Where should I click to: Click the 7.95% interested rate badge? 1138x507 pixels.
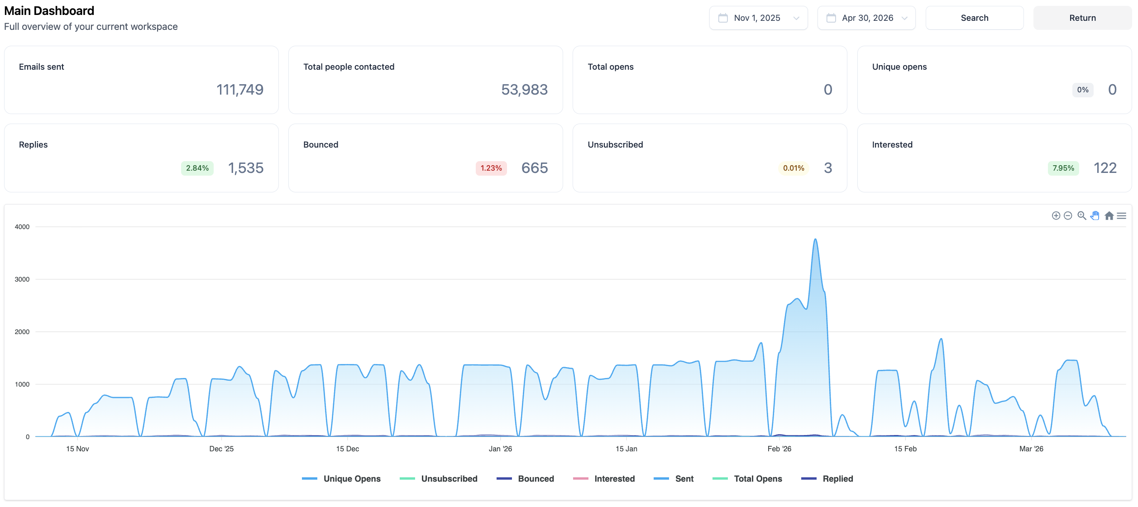tap(1063, 168)
